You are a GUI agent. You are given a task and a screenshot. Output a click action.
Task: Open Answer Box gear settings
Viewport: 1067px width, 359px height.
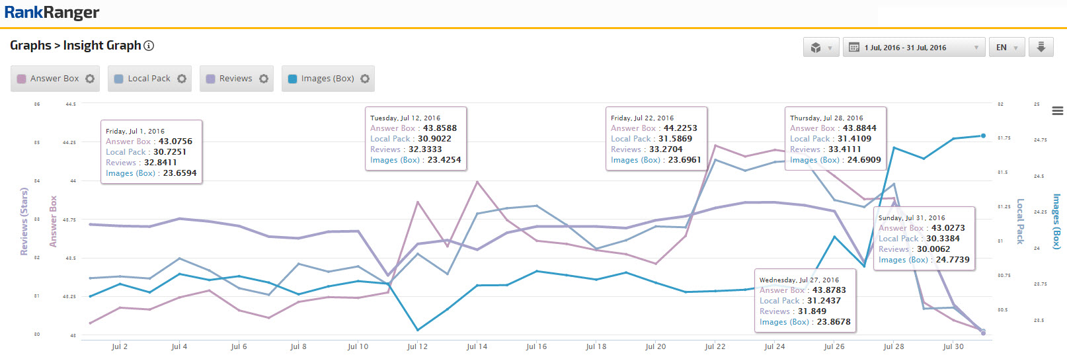tap(90, 79)
